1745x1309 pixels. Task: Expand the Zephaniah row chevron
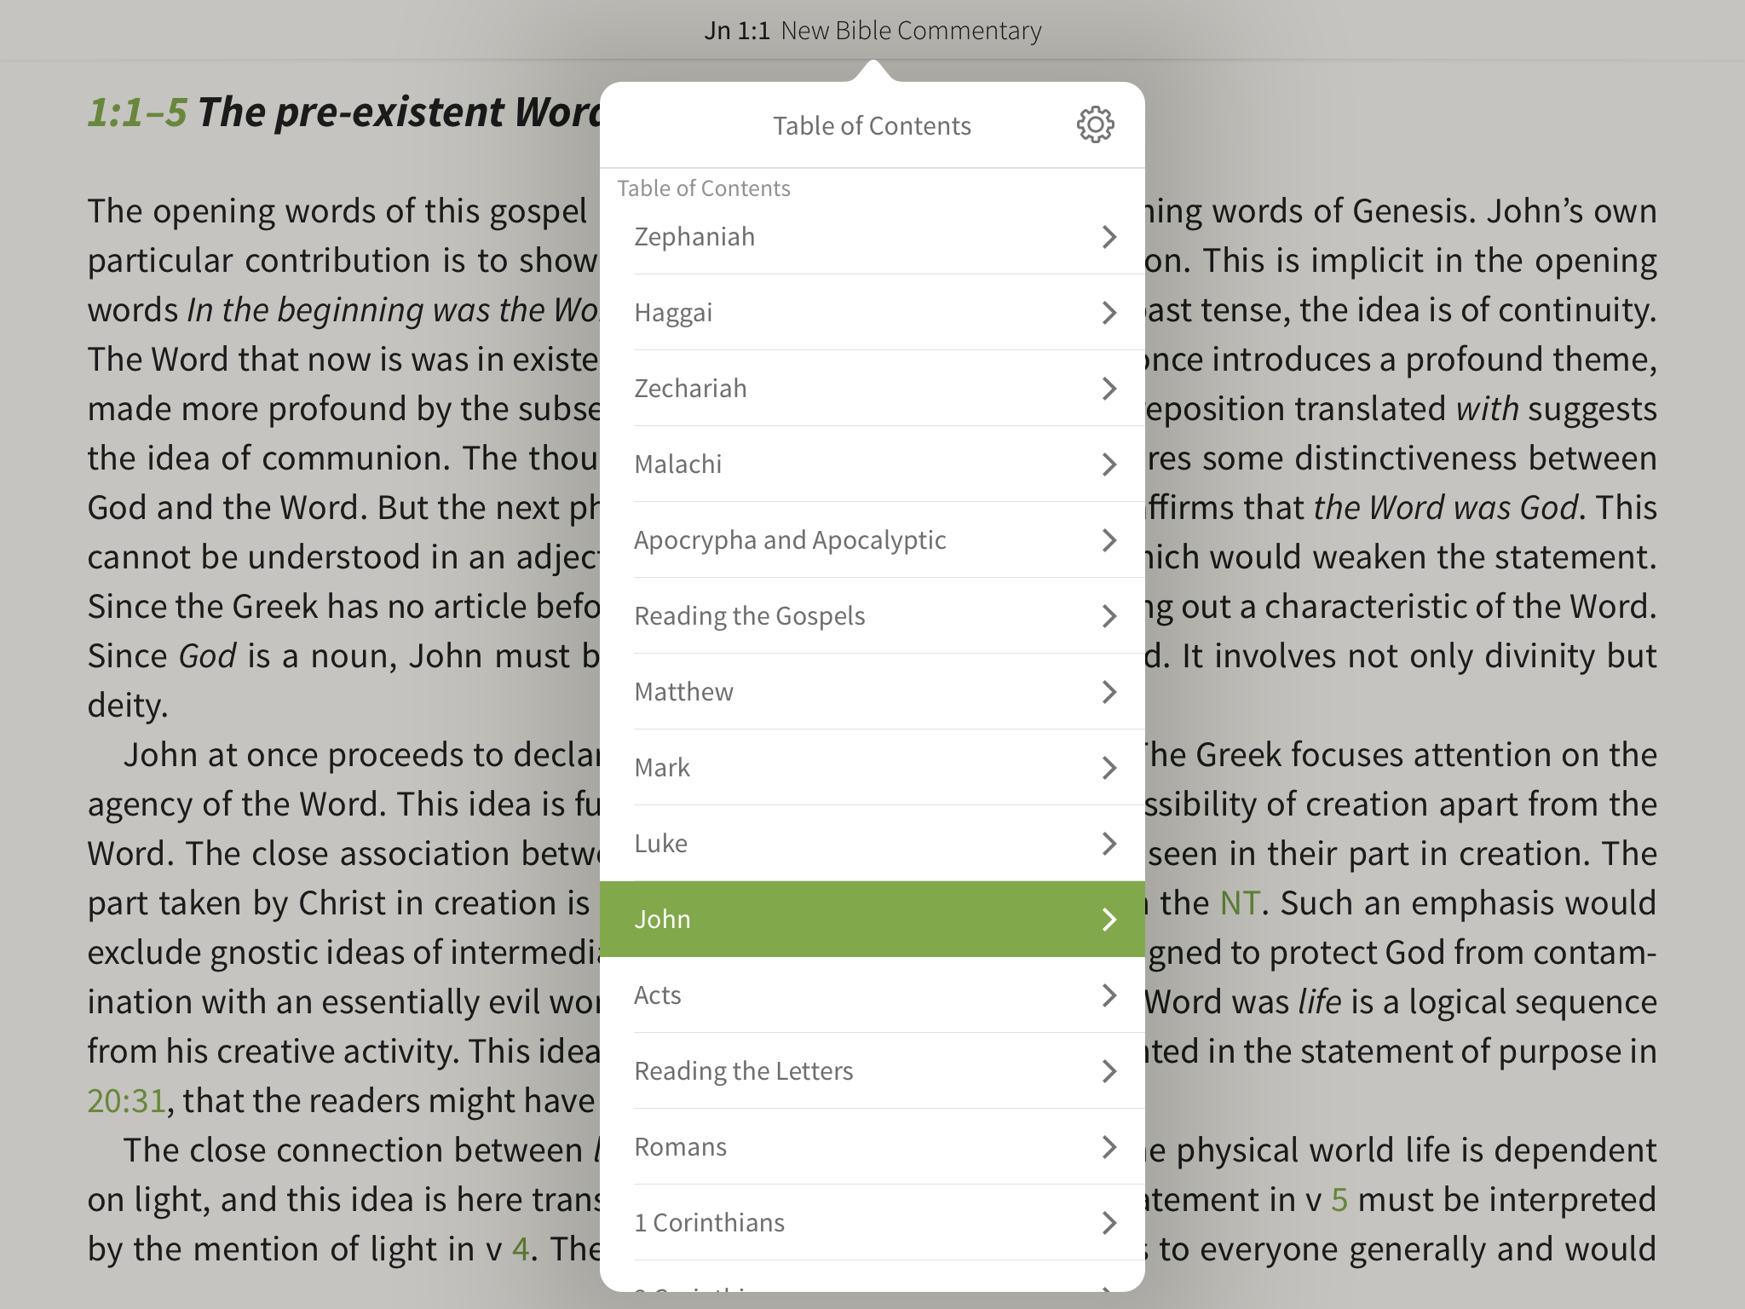pyautogui.click(x=1109, y=237)
